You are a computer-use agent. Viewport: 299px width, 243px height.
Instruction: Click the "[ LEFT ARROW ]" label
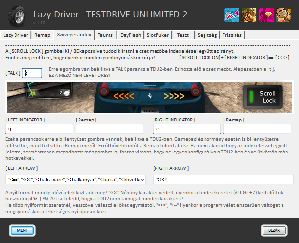coord(21,168)
